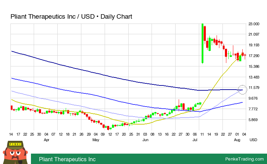This screenshot has height=164, width=267.
Task: Click the 'Jun' month label
Action: tap(145, 140)
